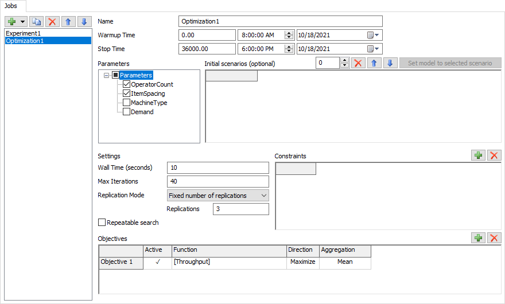
Task: Duplicate the selected job with copy icon
Action: click(x=37, y=22)
